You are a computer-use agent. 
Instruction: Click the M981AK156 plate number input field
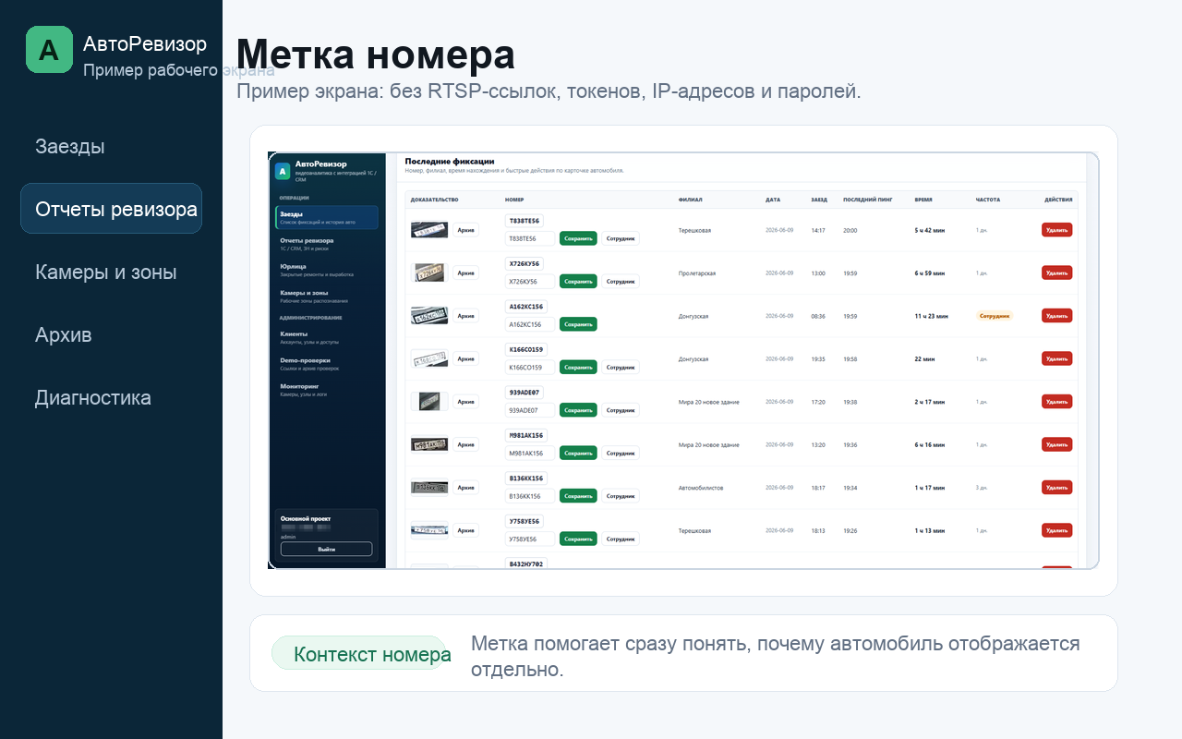tap(530, 453)
